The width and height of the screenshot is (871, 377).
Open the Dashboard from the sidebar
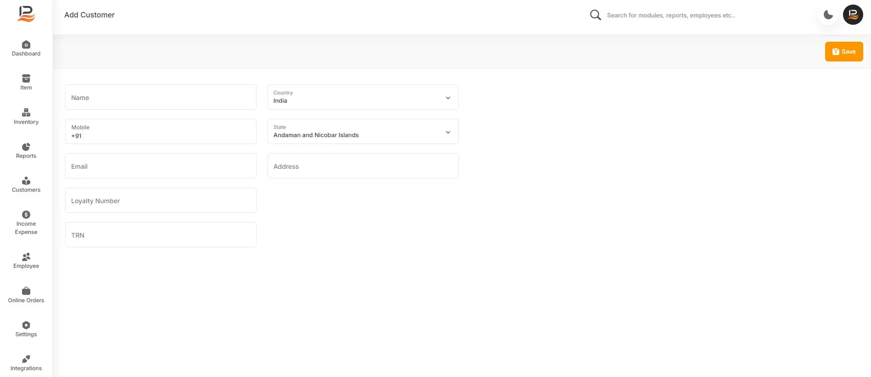point(26,49)
